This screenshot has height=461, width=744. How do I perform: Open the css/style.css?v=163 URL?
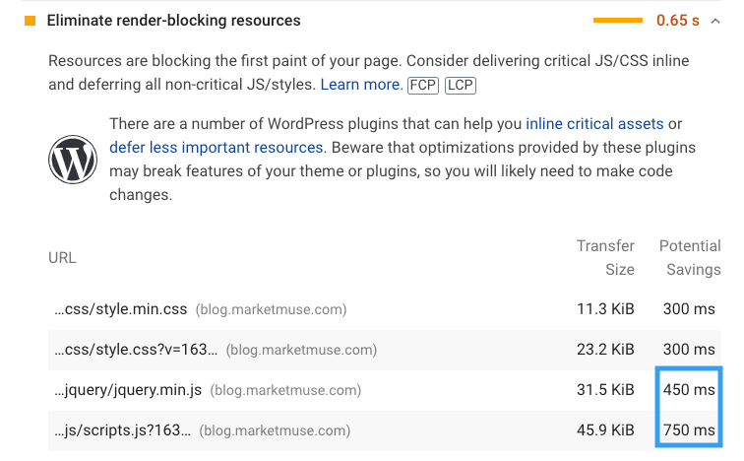coord(136,350)
